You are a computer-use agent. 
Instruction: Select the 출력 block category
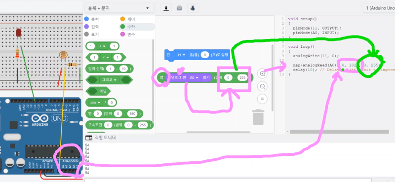92,19
